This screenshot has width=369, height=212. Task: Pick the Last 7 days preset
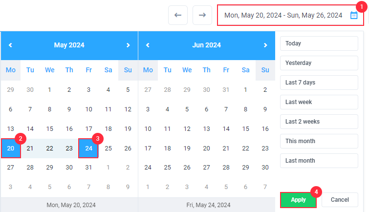(x=319, y=83)
